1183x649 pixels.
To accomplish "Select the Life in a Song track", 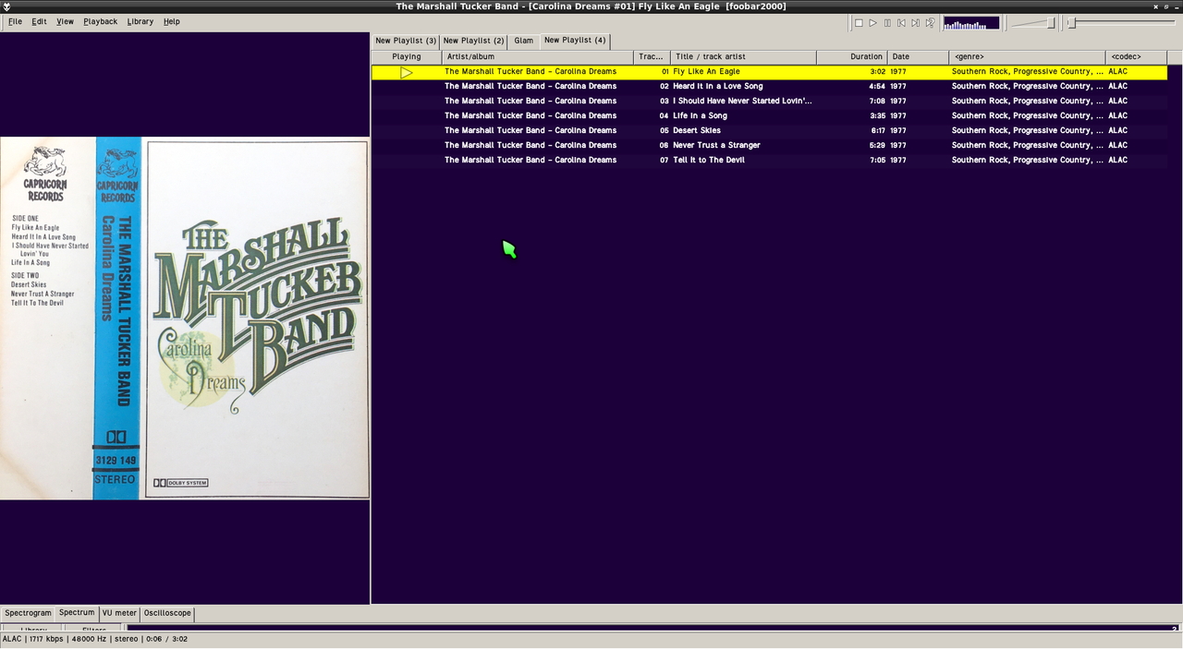I will click(x=769, y=116).
